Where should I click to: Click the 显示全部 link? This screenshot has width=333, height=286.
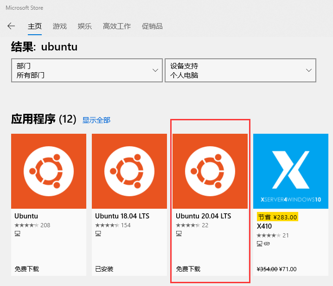pos(96,120)
